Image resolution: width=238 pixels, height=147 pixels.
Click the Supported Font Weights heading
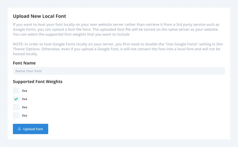pos(38,82)
